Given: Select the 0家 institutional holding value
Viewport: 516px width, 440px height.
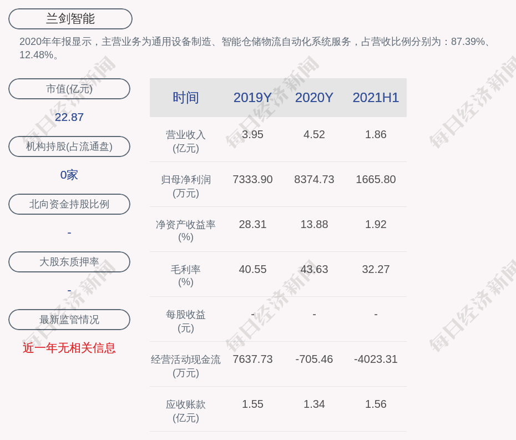Looking at the screenshot, I should (69, 175).
